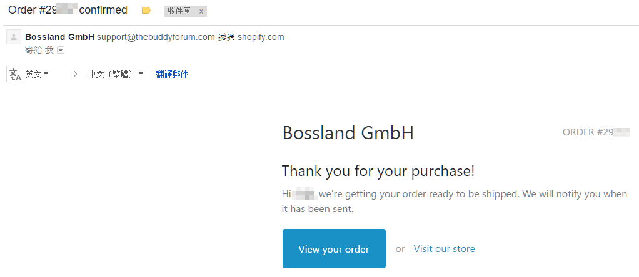Click the arrow between the two languages
The height and width of the screenshot is (277, 639).
[76, 74]
